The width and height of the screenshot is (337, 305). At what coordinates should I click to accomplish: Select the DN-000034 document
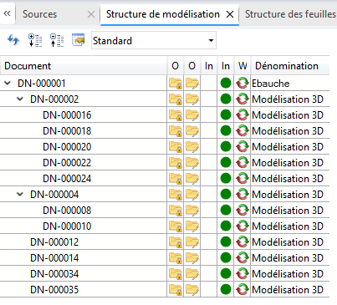(54, 274)
